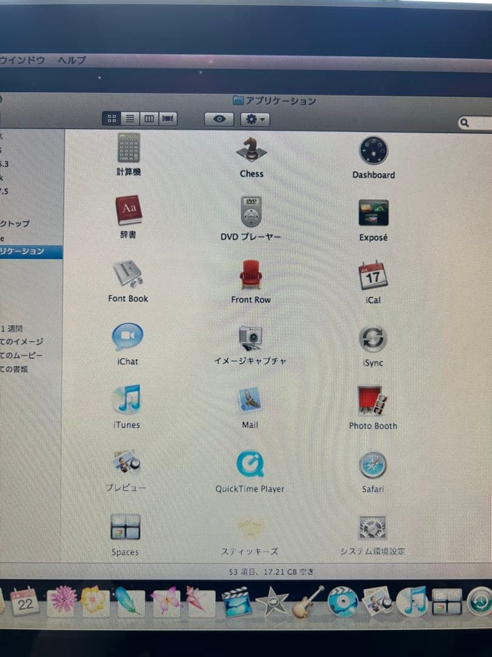This screenshot has height=657, width=492.
Task: Click the yellow flower Dock icon
Action: tap(95, 602)
